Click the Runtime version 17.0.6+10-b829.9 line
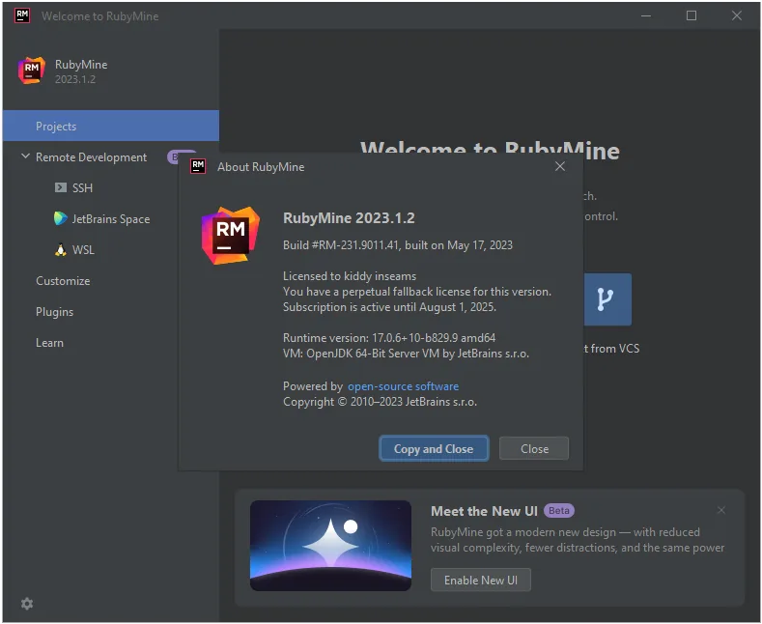The height and width of the screenshot is (624, 762). pos(389,338)
